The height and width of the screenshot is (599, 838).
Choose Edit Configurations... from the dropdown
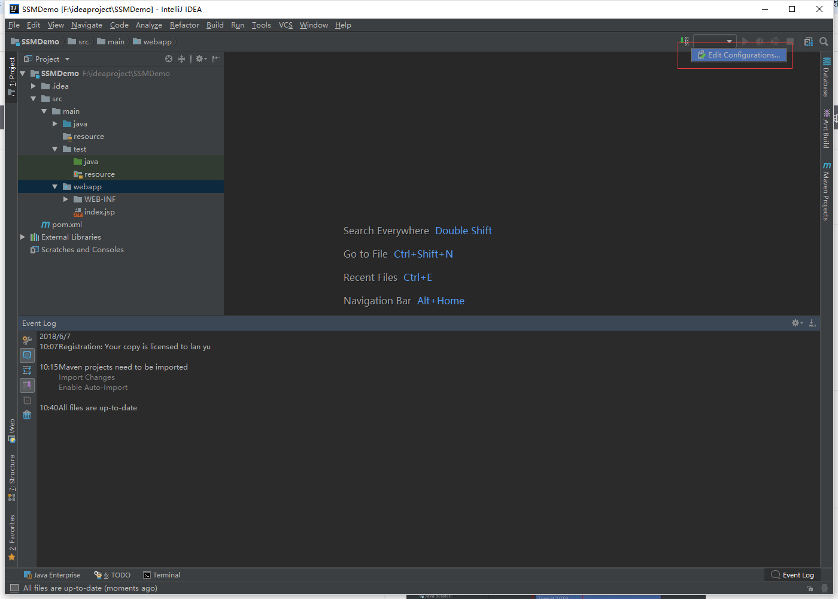tap(739, 55)
